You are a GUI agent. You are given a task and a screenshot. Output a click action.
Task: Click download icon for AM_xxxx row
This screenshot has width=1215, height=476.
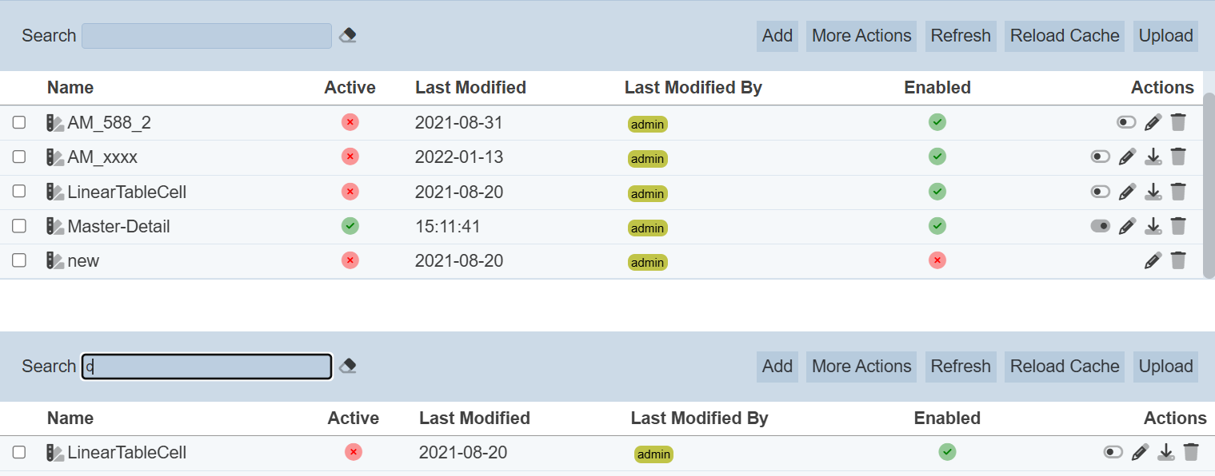pyautogui.click(x=1153, y=157)
